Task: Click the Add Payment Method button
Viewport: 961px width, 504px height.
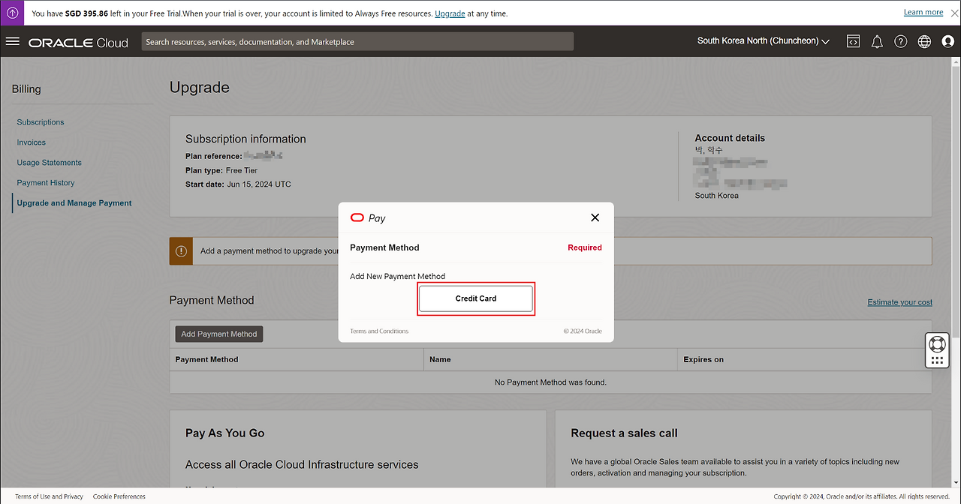Action: [218, 334]
